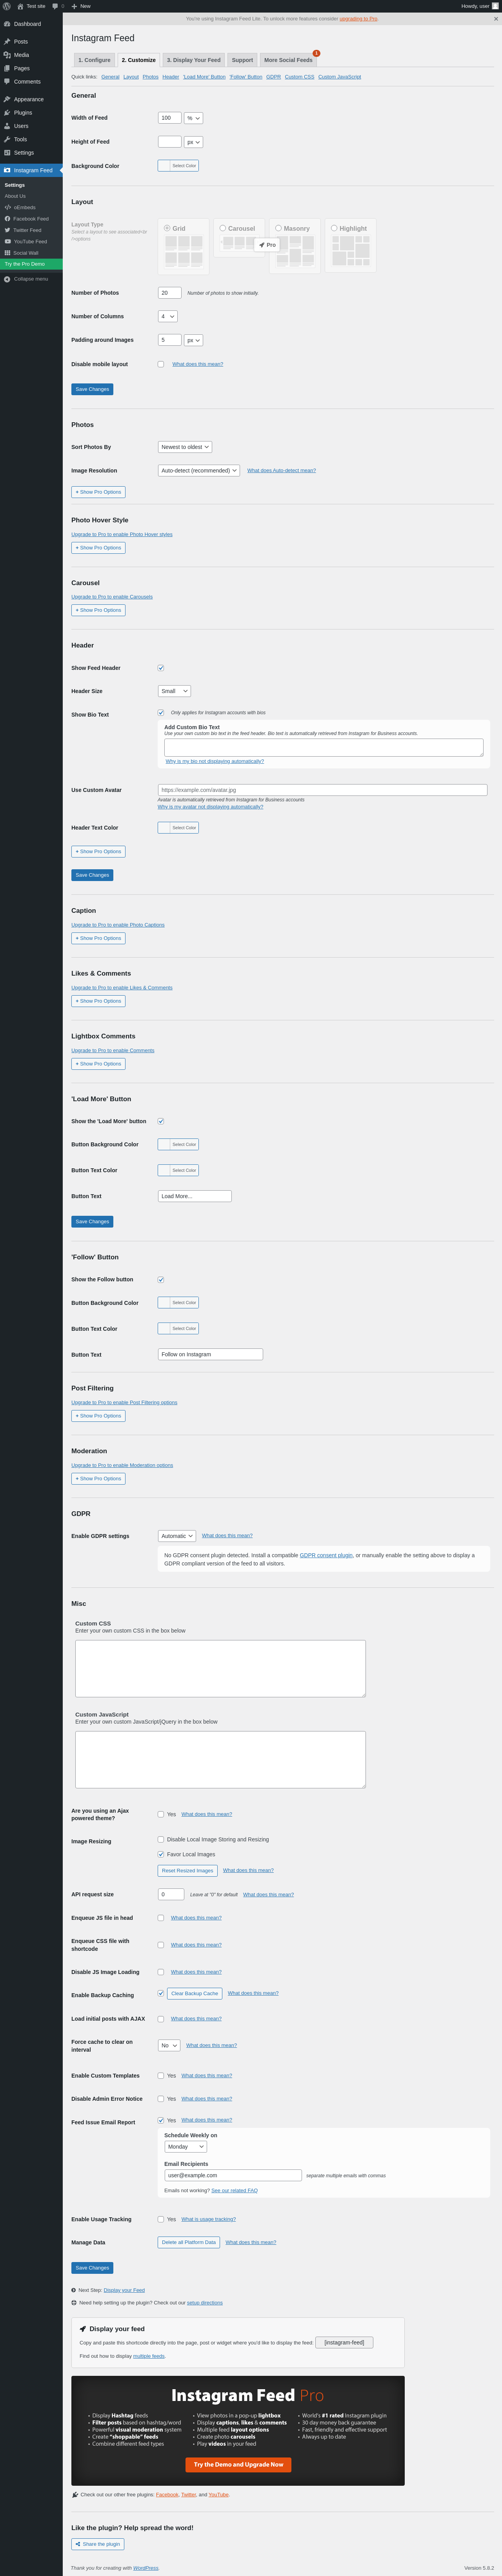Open the Dashboard sidebar icon
Screen dimensions: 502x2576
[x=7, y=24]
